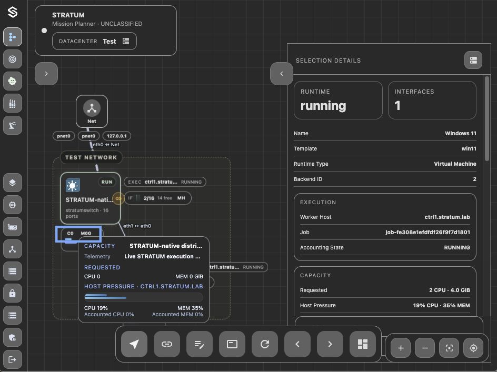497x372 pixels.
Task: Select the STRATUM-nati switch node
Action: 91,198
